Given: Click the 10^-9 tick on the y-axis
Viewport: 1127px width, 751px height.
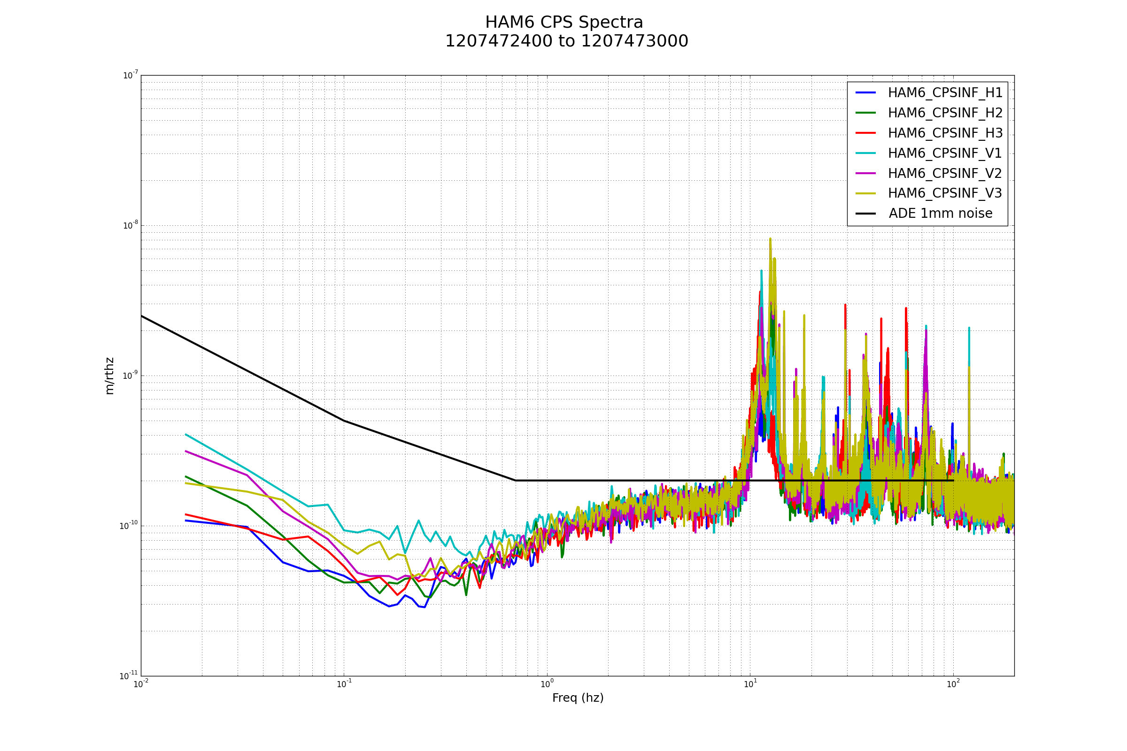Looking at the screenshot, I should tap(130, 375).
